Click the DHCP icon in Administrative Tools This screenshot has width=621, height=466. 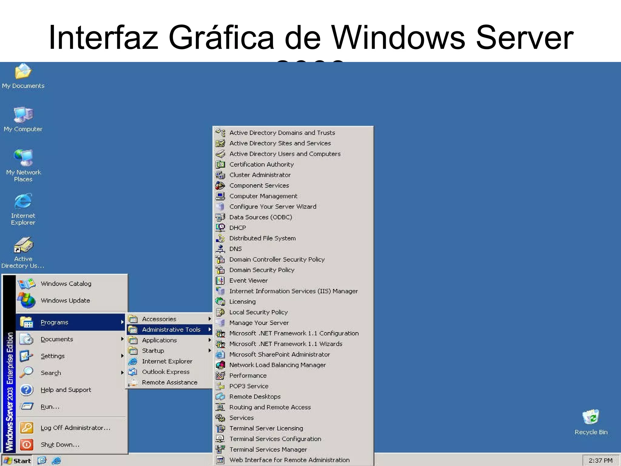tap(220, 228)
